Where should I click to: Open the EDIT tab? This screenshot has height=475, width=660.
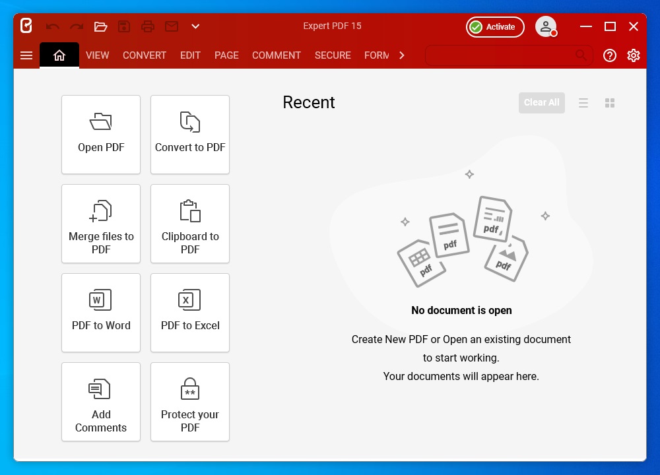tap(190, 55)
